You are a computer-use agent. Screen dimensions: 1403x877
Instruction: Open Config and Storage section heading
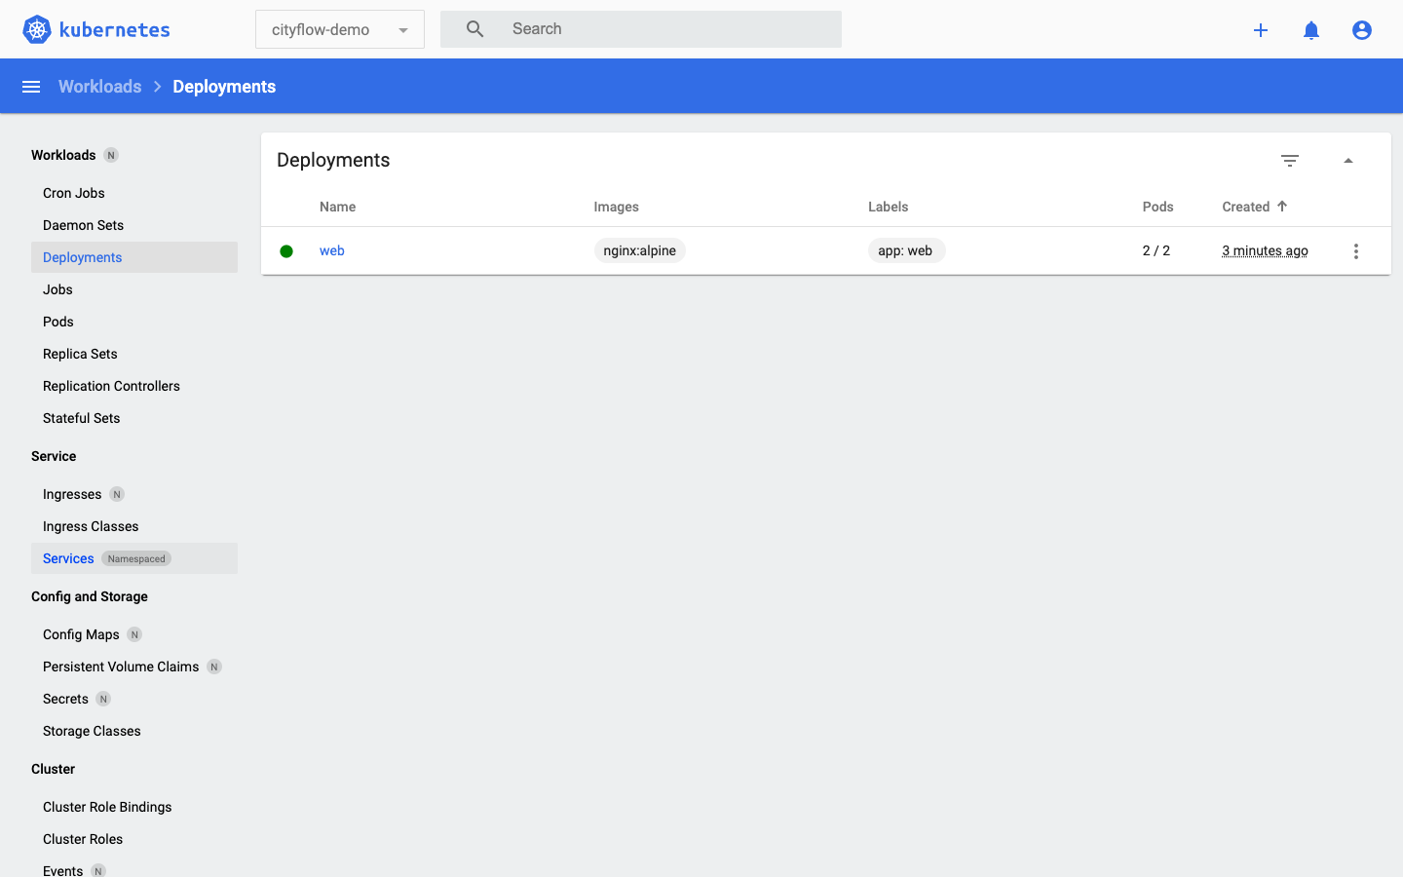pyautogui.click(x=90, y=596)
